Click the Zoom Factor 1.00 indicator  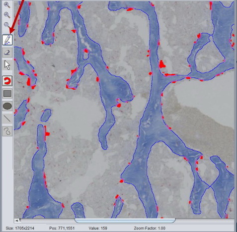coord(150,228)
